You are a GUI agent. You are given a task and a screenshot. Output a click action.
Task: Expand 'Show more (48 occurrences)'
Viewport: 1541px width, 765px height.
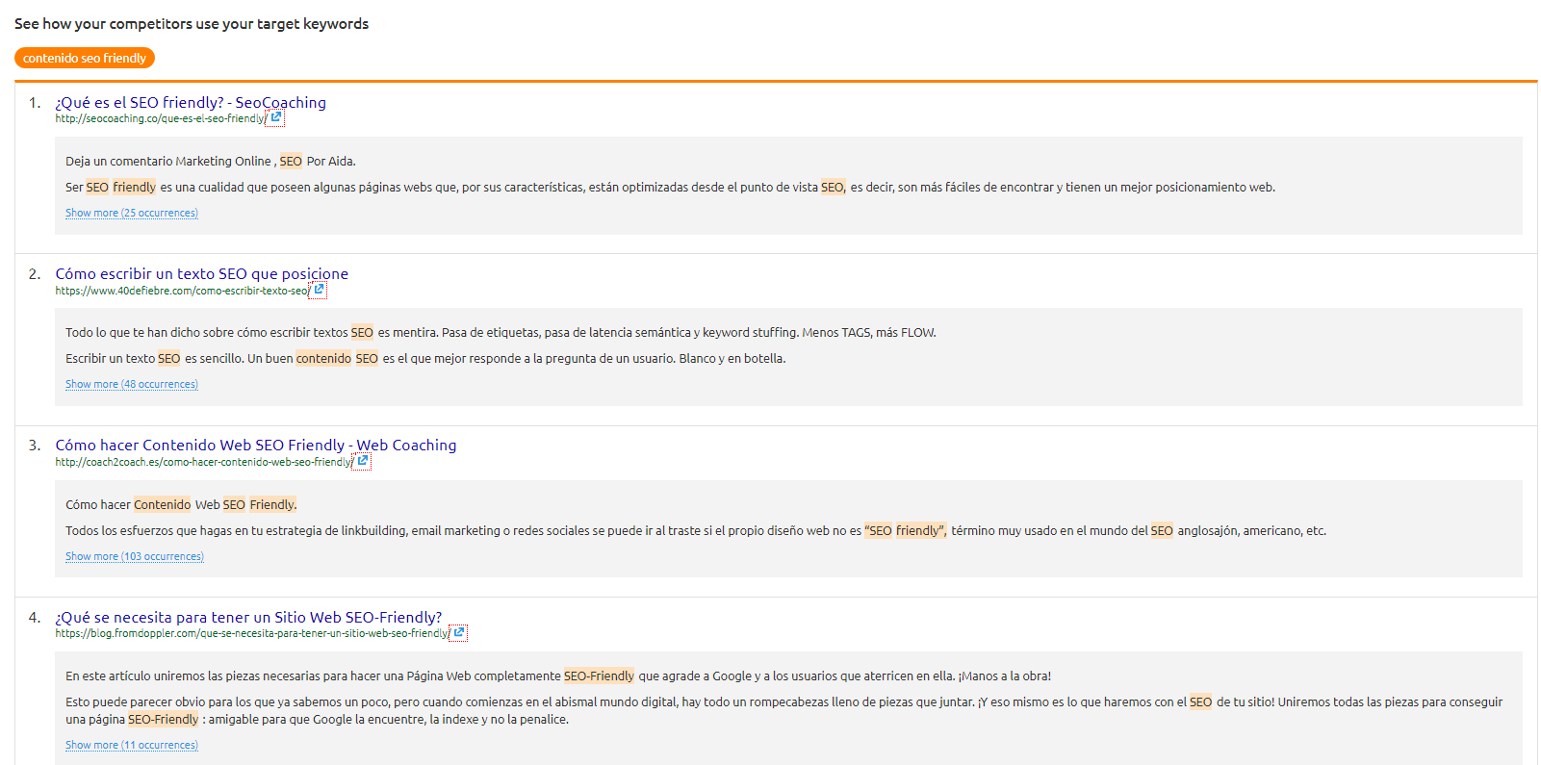click(x=132, y=384)
